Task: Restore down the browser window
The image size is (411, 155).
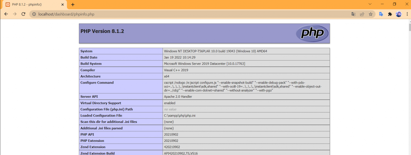Action: 394,4
